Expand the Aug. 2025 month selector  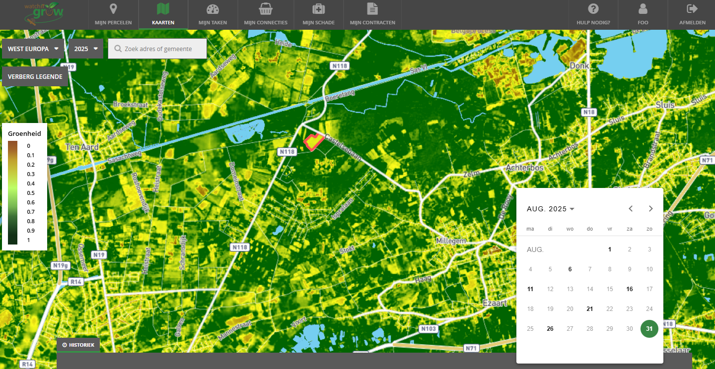(x=550, y=209)
